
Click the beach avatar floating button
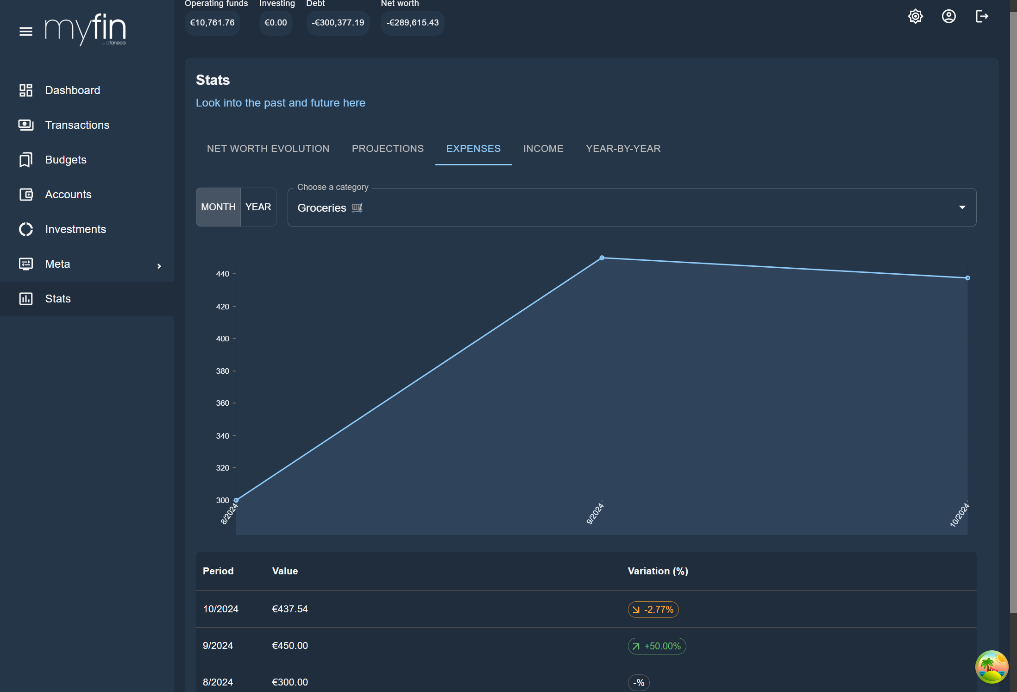pyautogui.click(x=991, y=667)
